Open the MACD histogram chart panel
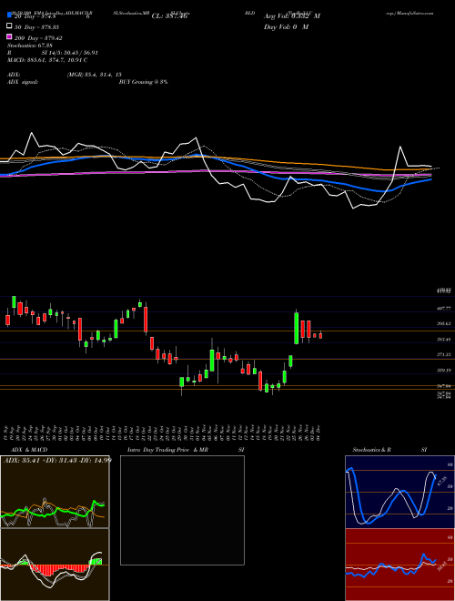The image size is (455, 601). [55, 565]
